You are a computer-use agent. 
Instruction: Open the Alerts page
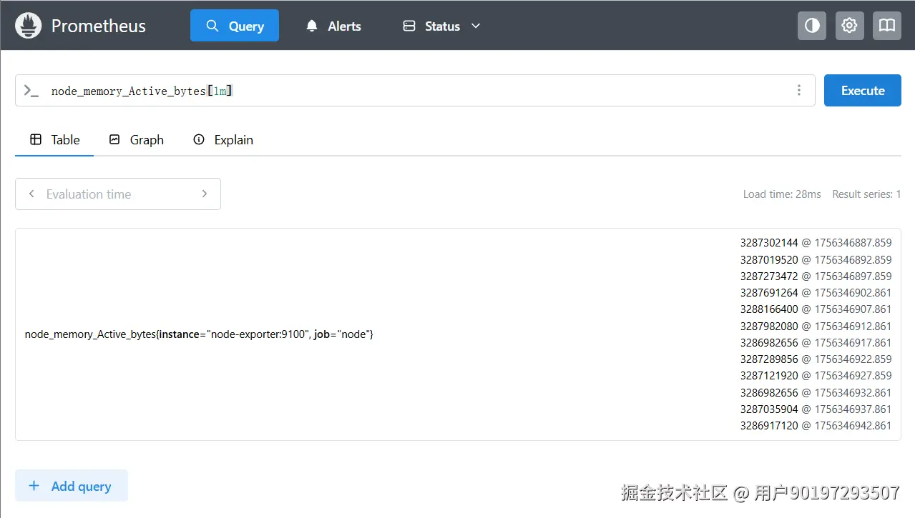pos(333,26)
